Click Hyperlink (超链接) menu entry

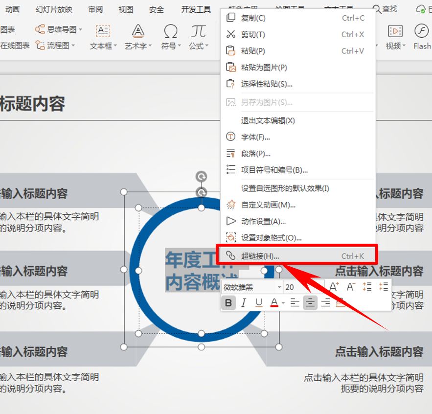(297, 256)
